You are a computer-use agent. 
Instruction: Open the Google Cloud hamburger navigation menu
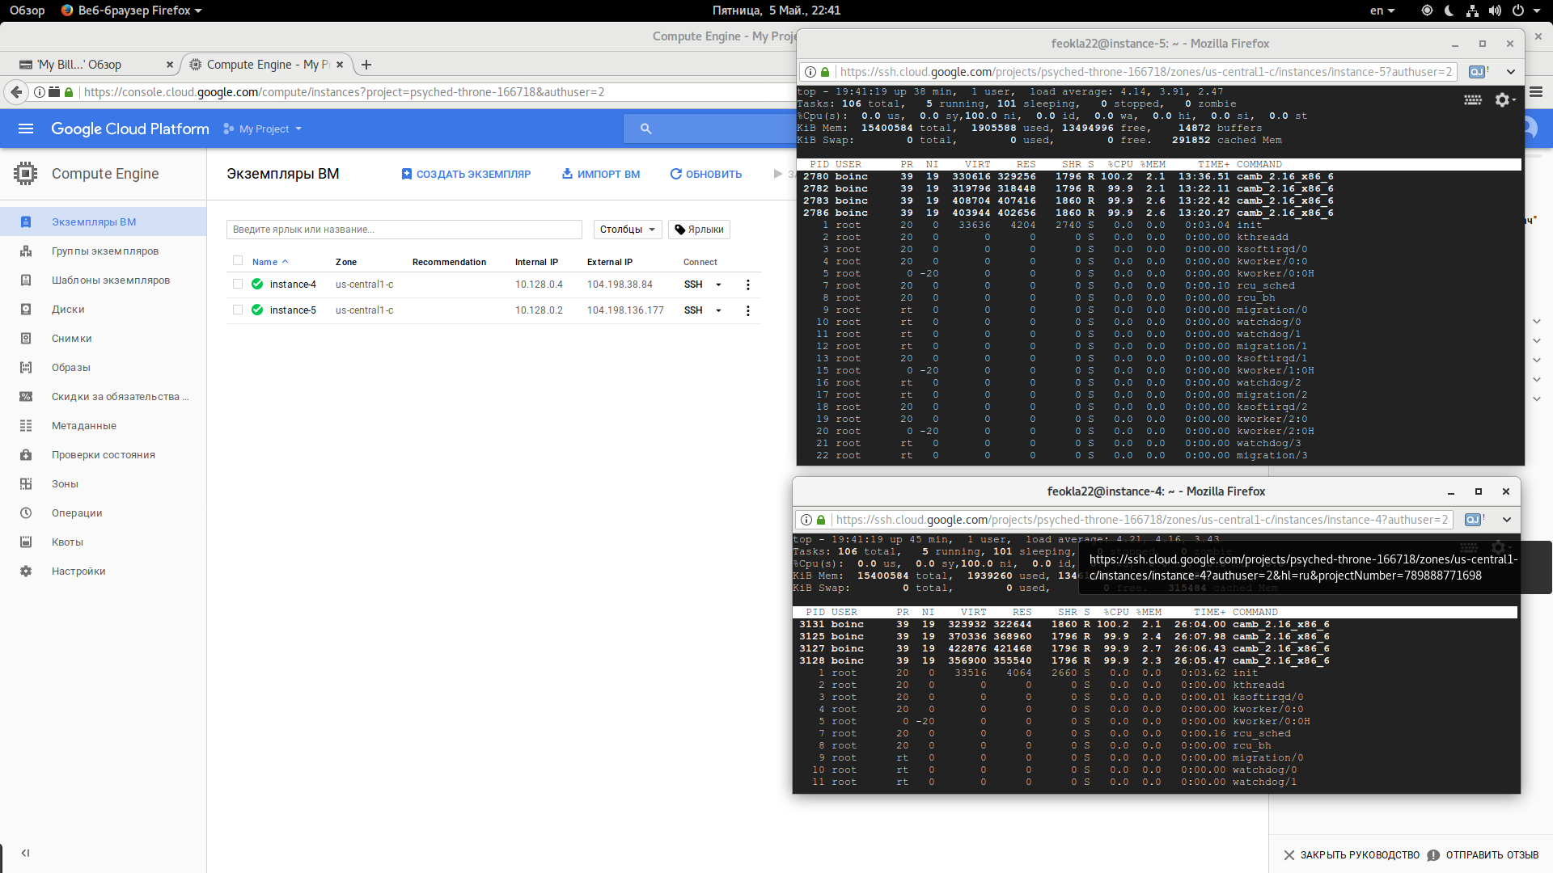pos(26,129)
